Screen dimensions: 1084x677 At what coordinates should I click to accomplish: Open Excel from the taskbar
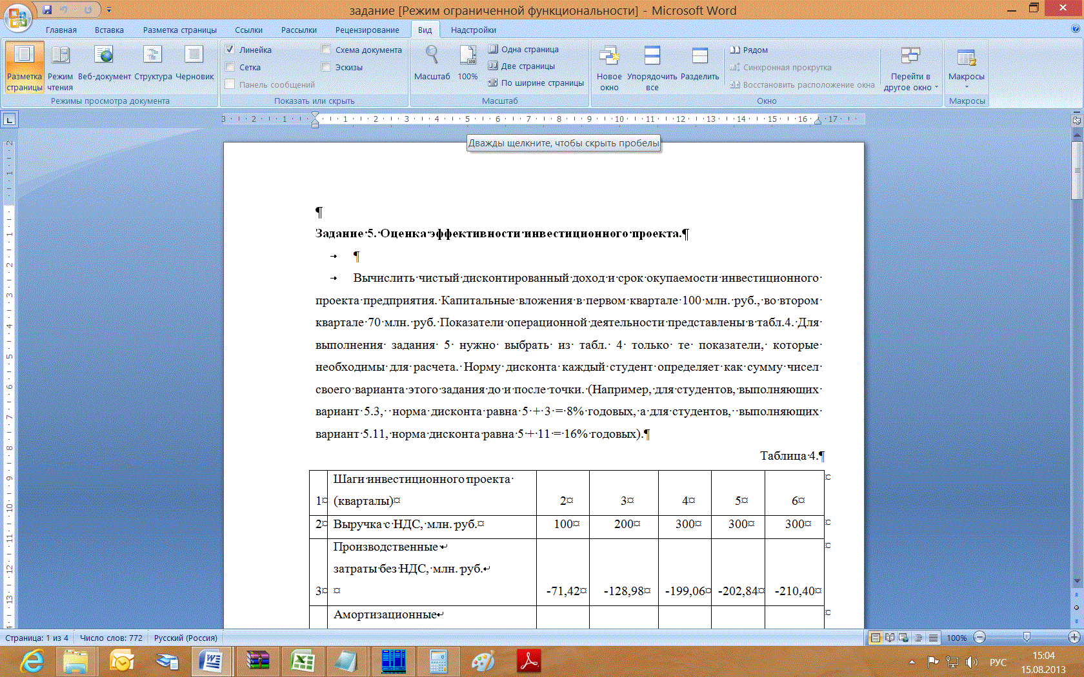tap(302, 662)
